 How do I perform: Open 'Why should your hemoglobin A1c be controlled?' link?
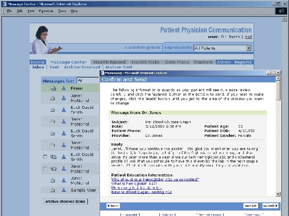(155, 179)
